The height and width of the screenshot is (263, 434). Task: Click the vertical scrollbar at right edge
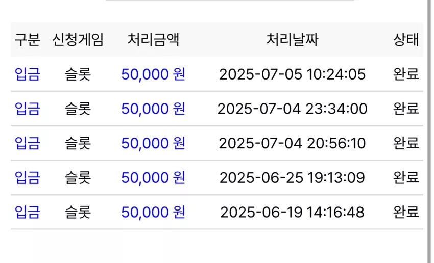pos(429,131)
